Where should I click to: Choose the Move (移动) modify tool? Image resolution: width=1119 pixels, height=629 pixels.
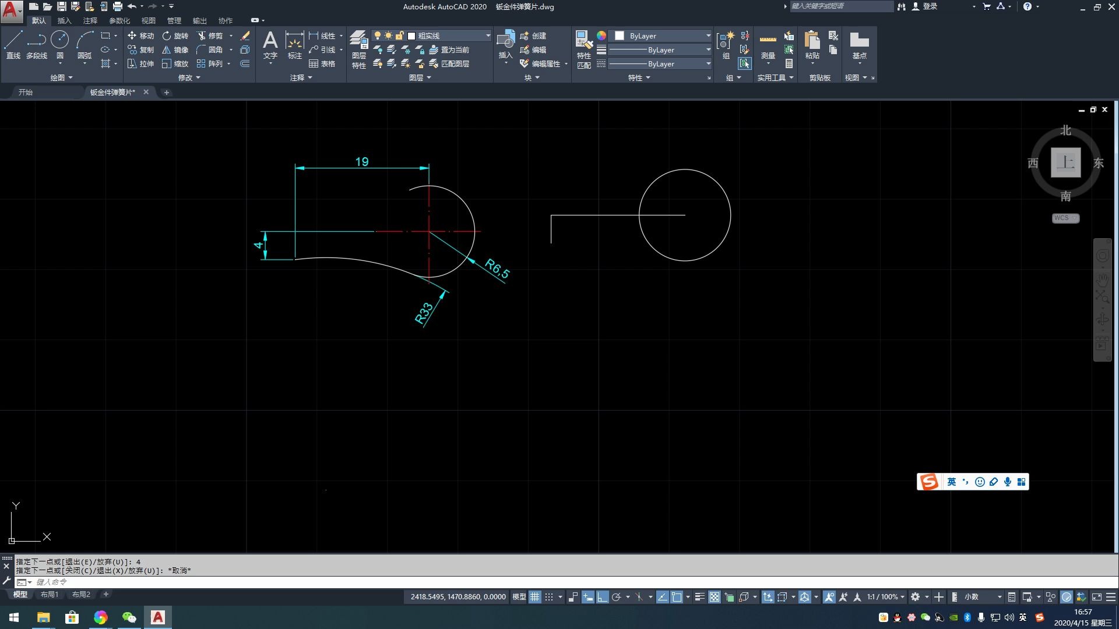(140, 36)
